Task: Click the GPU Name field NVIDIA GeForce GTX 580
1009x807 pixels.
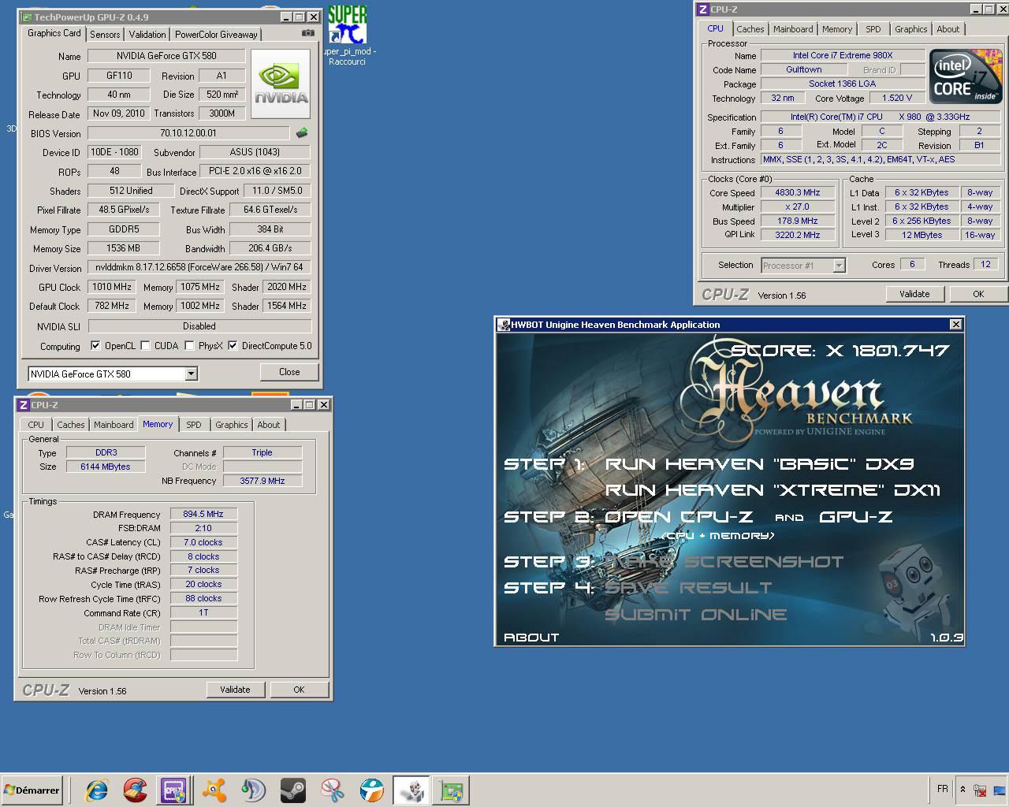Action: coord(166,56)
